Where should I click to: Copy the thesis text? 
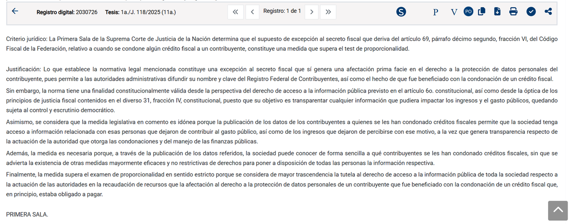(482, 11)
